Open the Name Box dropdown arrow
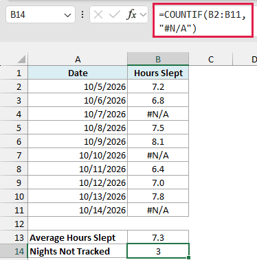 click(x=67, y=15)
